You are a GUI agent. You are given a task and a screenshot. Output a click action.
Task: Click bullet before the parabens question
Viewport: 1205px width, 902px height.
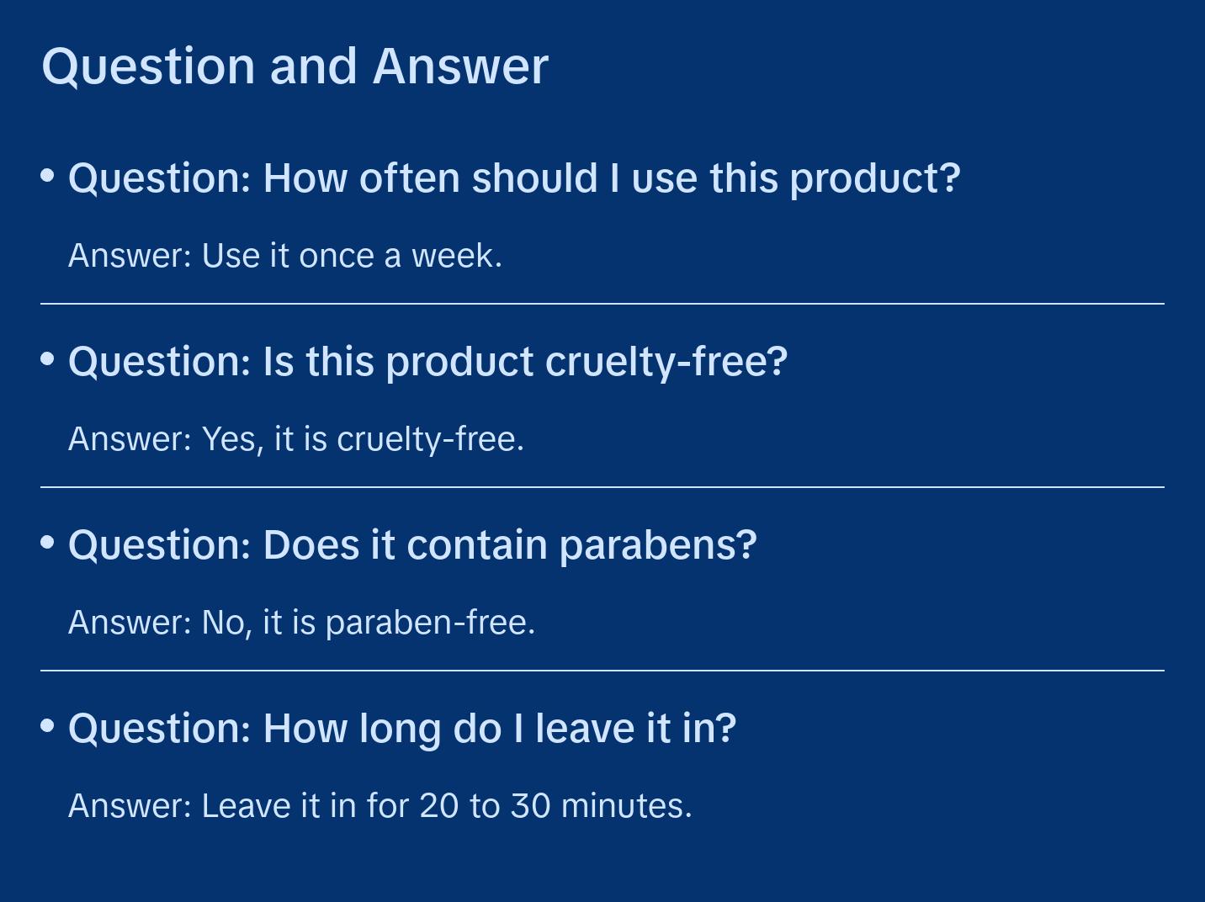tap(48, 543)
